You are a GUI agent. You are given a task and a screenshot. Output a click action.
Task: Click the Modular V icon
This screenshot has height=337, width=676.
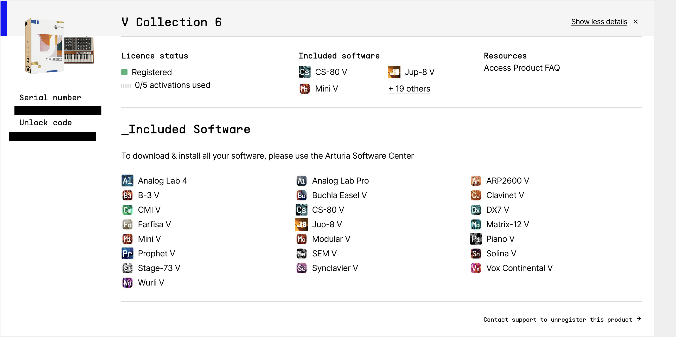tap(301, 239)
